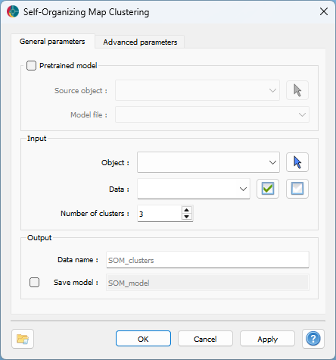Expand the Model file dropdown
Image resolution: width=336 pixels, height=360 pixels.
click(x=212, y=114)
